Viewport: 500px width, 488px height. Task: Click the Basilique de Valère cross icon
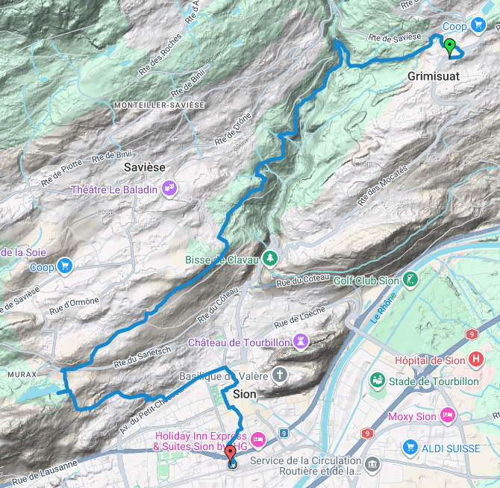click(x=280, y=375)
